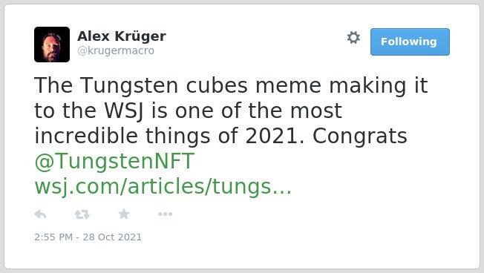Click the word Congrats in the tweet

pyautogui.click(x=359, y=136)
